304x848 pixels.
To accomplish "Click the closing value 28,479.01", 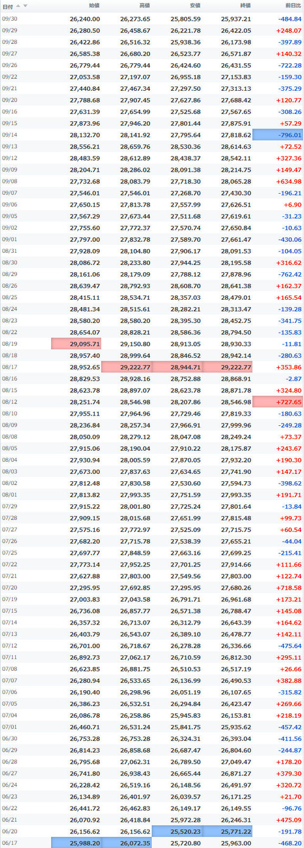I will click(236, 297).
